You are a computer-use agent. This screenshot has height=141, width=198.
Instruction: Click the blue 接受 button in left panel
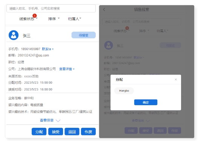55,132
